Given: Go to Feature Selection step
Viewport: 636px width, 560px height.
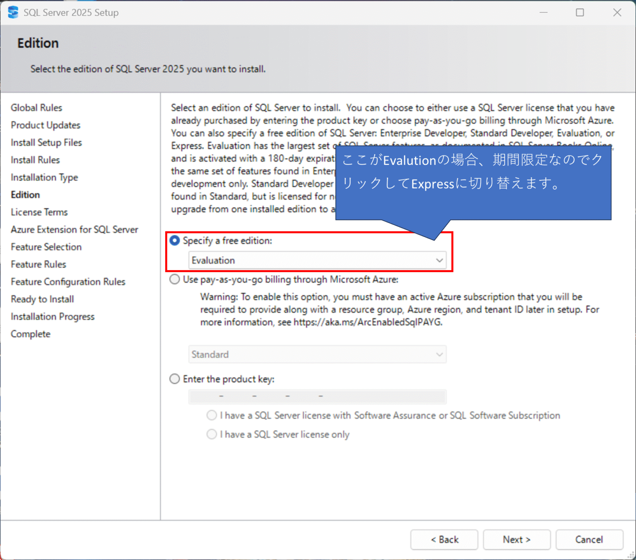Looking at the screenshot, I should click(46, 246).
